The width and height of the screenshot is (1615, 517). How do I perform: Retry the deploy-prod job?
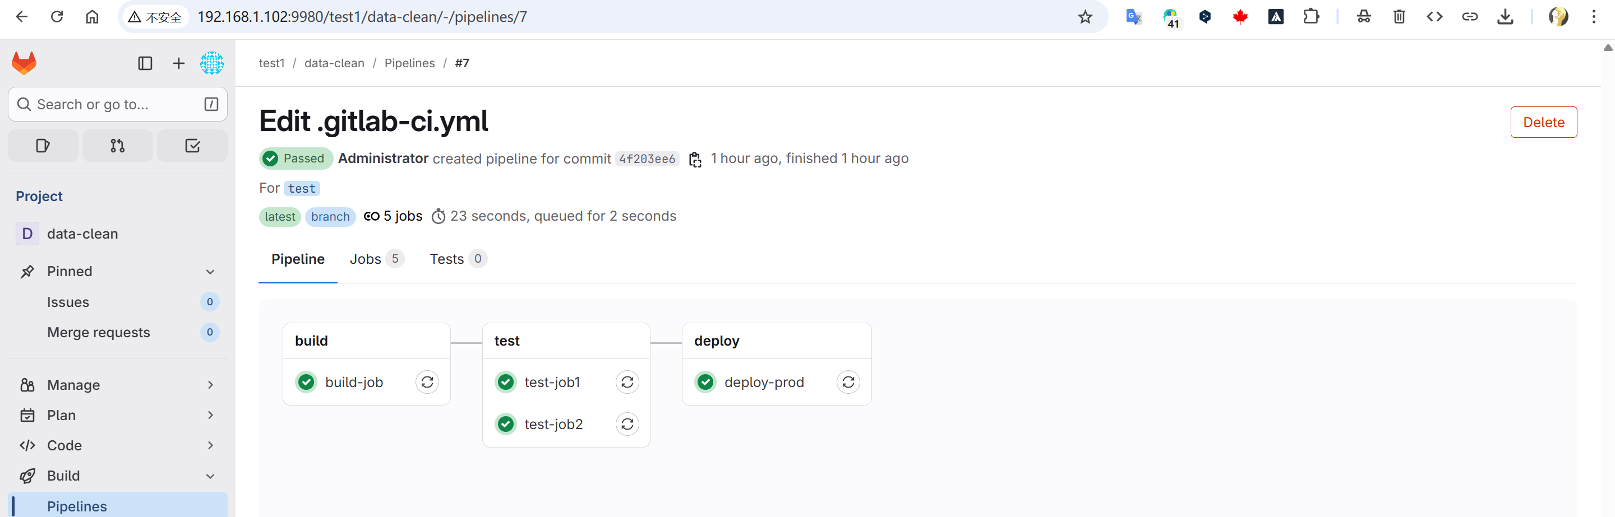click(x=848, y=382)
